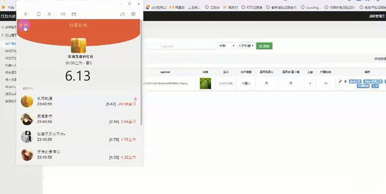Open the '200控制口' bookmark
Viewport: 386px width, 194px height.
tap(156, 7)
